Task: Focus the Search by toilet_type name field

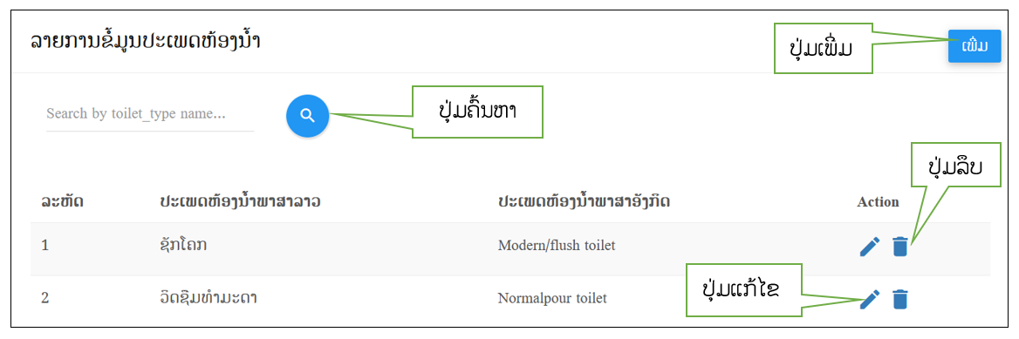Action: (x=150, y=114)
